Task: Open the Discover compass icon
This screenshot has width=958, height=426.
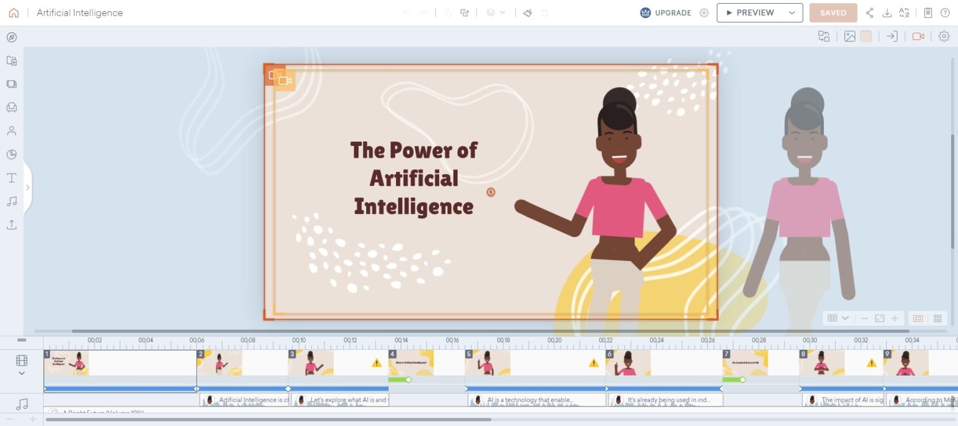Action: pyautogui.click(x=11, y=37)
